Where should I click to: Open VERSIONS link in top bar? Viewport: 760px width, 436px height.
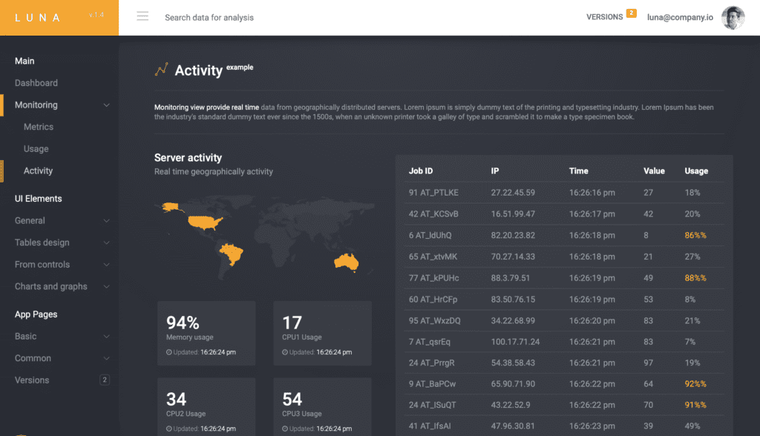604,17
